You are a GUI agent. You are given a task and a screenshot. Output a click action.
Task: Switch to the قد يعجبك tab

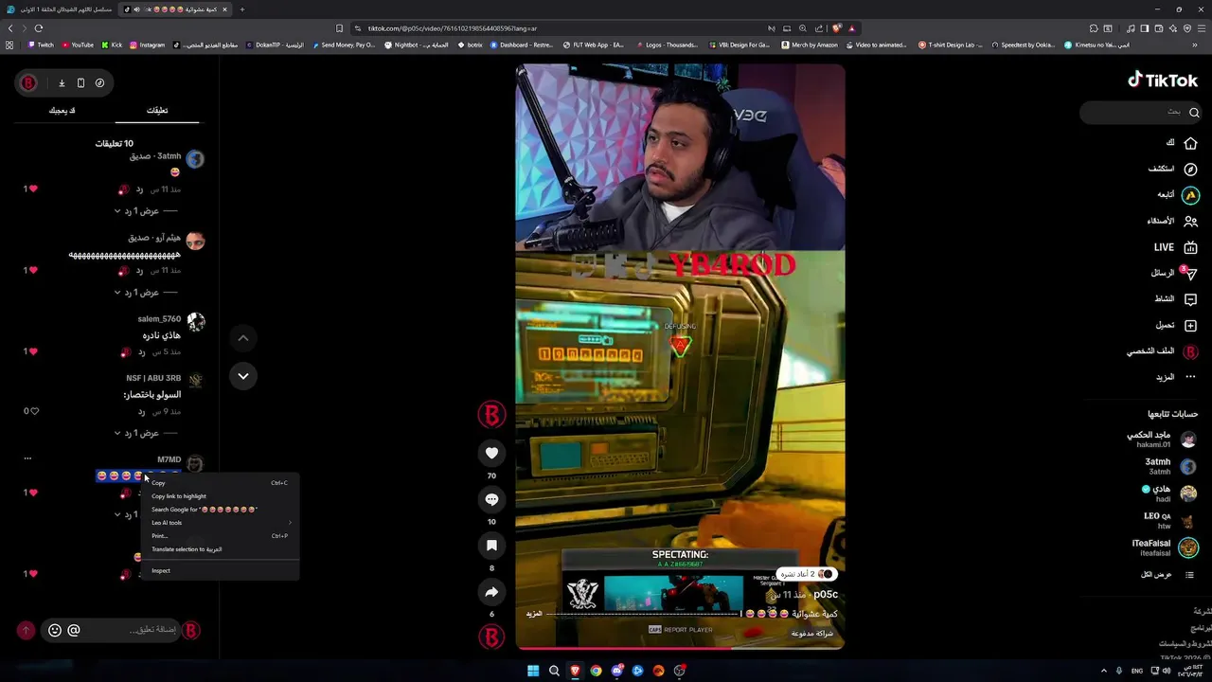click(62, 111)
